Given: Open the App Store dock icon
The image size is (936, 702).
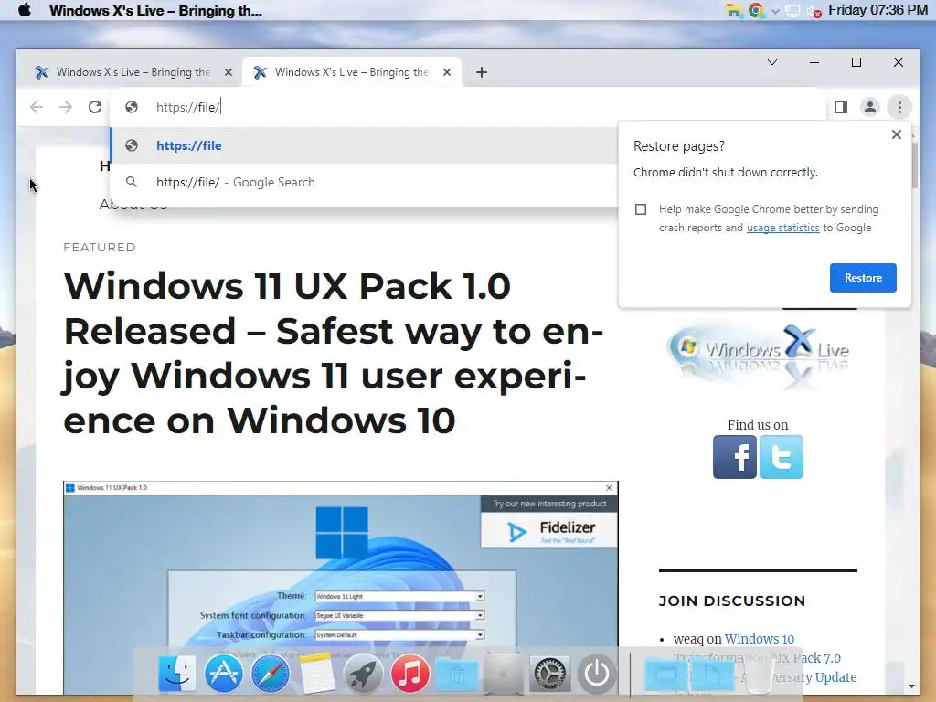Looking at the screenshot, I should click(223, 674).
